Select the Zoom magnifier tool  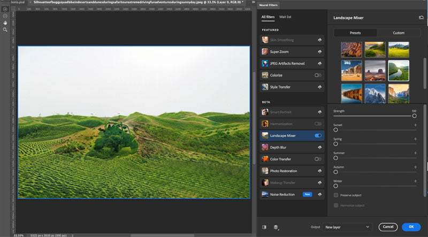click(x=5, y=29)
